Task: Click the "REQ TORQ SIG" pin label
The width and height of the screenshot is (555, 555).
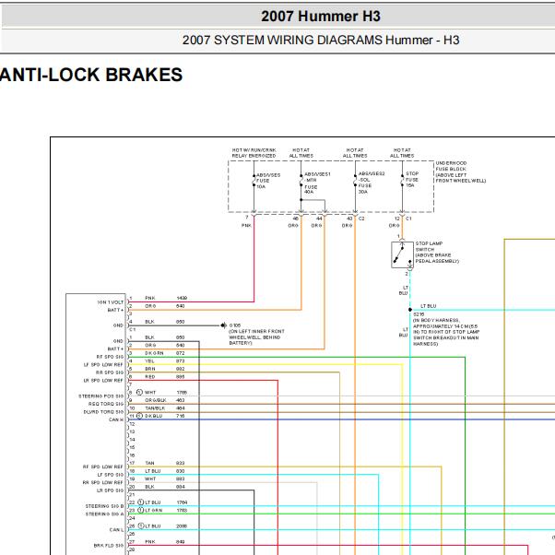Action: pos(106,404)
